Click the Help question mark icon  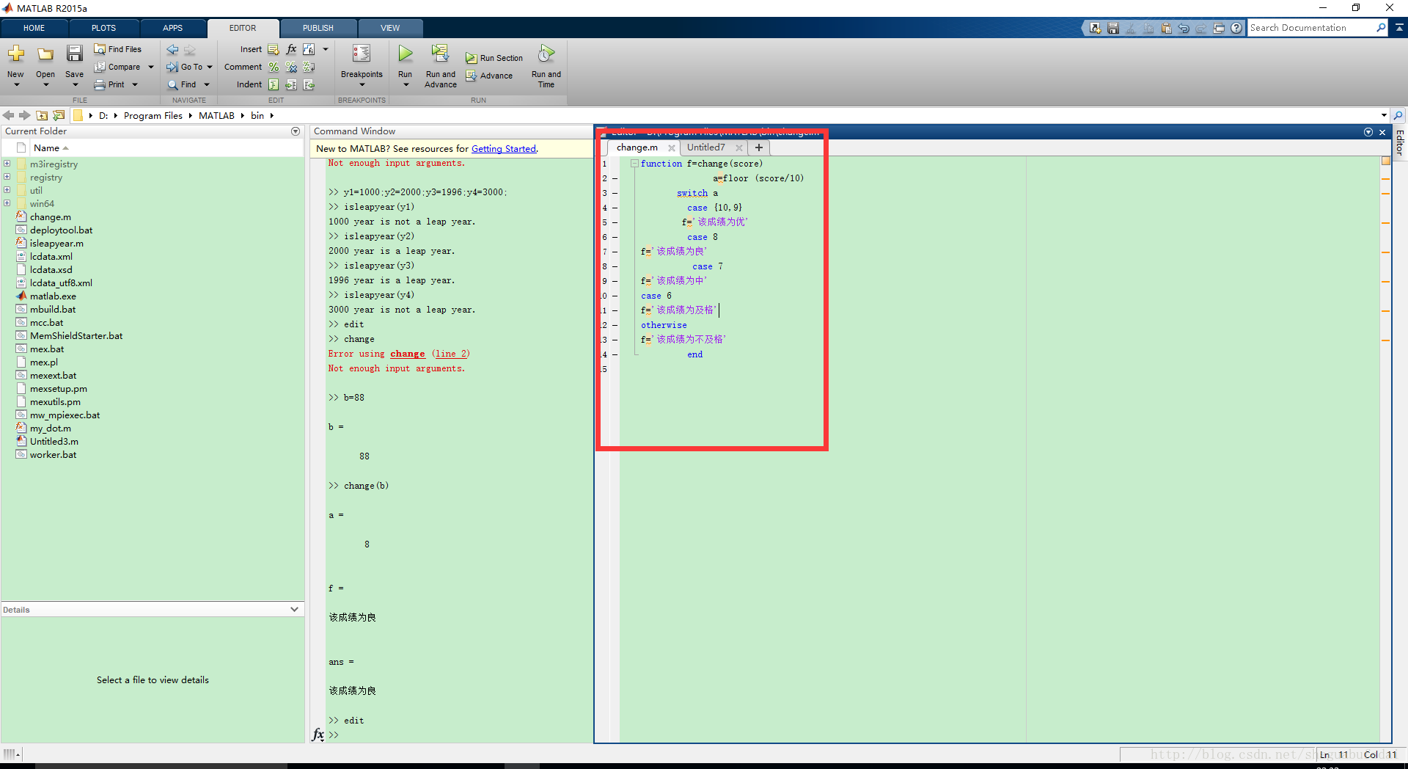click(x=1236, y=28)
